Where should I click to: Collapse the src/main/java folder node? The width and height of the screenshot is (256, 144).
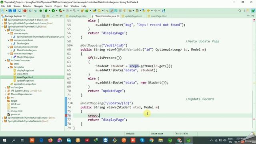pos(5,30)
